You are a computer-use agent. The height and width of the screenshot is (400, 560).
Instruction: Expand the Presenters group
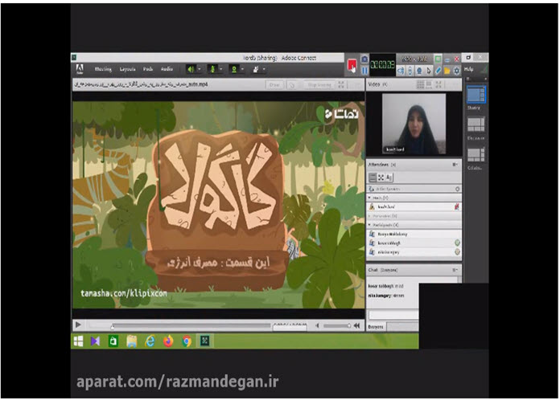369,216
